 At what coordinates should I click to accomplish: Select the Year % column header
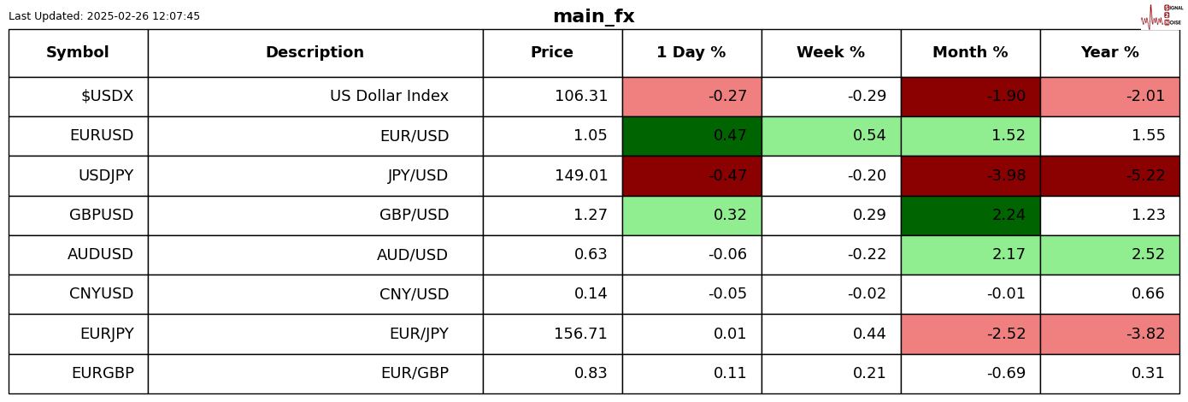[x=1109, y=53]
